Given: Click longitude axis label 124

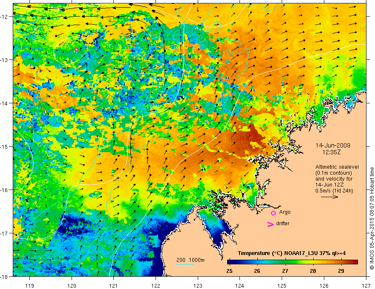Looking at the screenshot, I should point(240,286).
